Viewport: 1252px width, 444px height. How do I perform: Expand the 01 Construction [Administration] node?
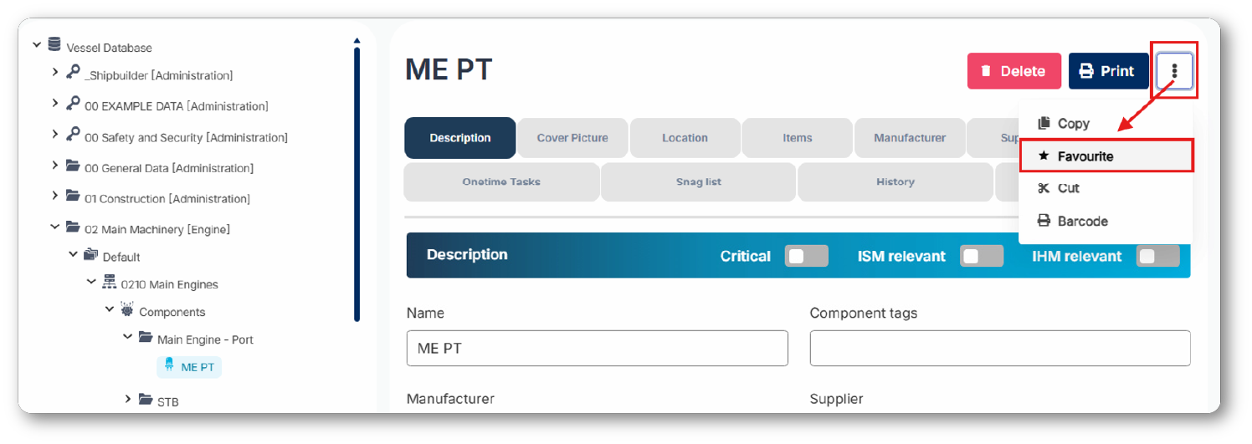point(55,196)
